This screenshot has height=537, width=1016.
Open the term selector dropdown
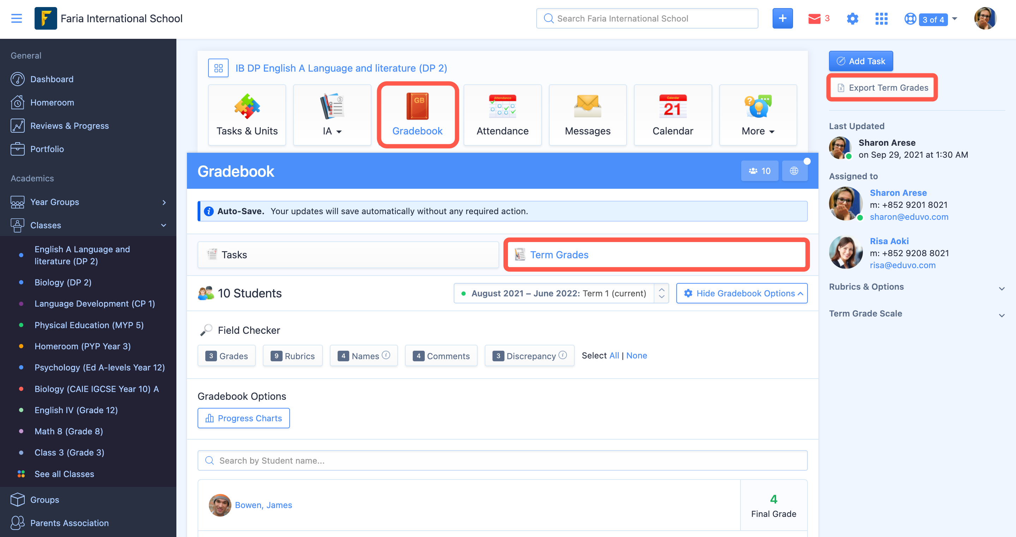[561, 293]
